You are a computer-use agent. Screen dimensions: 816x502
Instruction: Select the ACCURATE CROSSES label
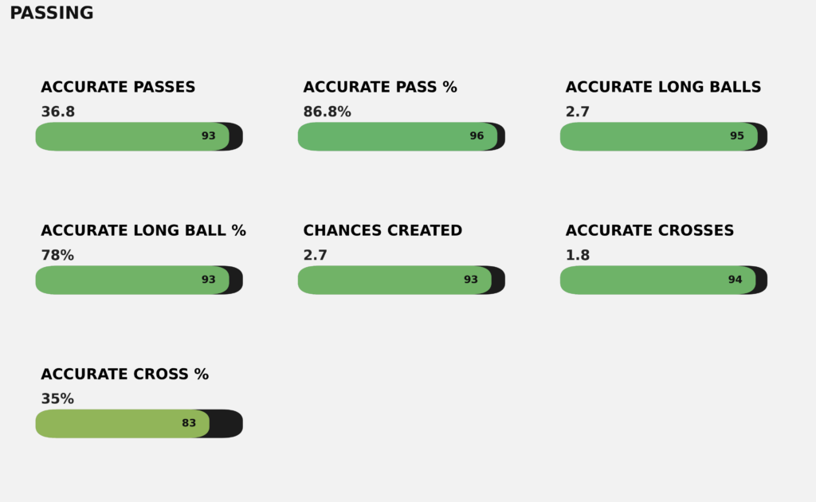[x=649, y=231]
